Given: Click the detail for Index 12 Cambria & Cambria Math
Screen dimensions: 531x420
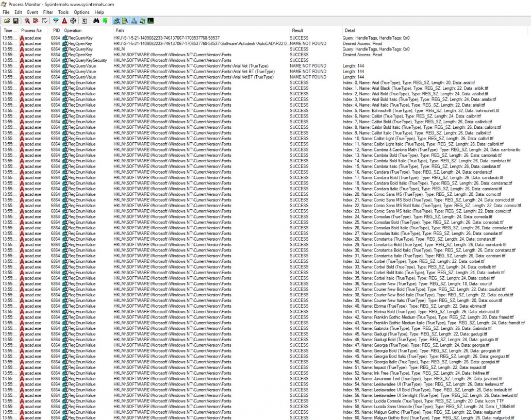Looking at the screenshot, I should (x=432, y=149).
